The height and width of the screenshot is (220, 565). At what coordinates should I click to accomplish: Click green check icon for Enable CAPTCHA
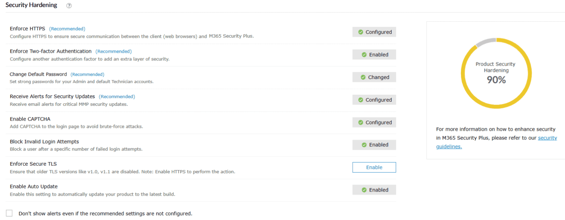361,123
